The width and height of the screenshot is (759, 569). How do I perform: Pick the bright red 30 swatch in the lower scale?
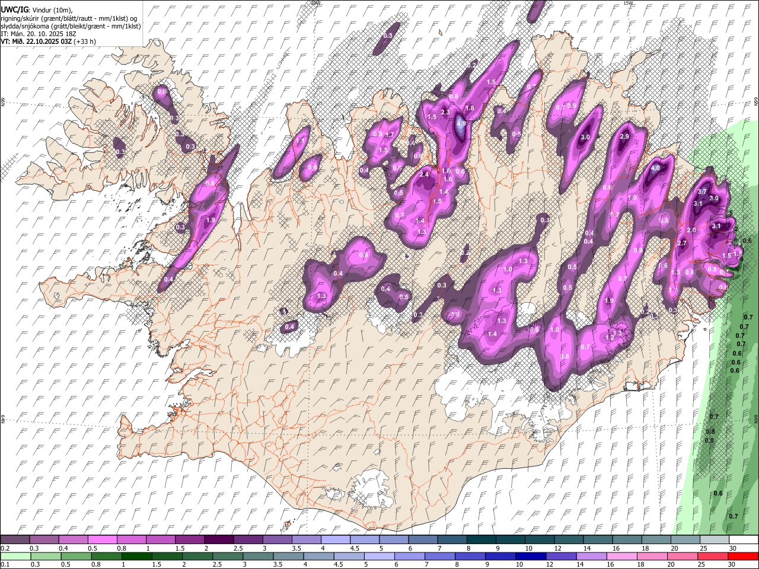(x=743, y=556)
